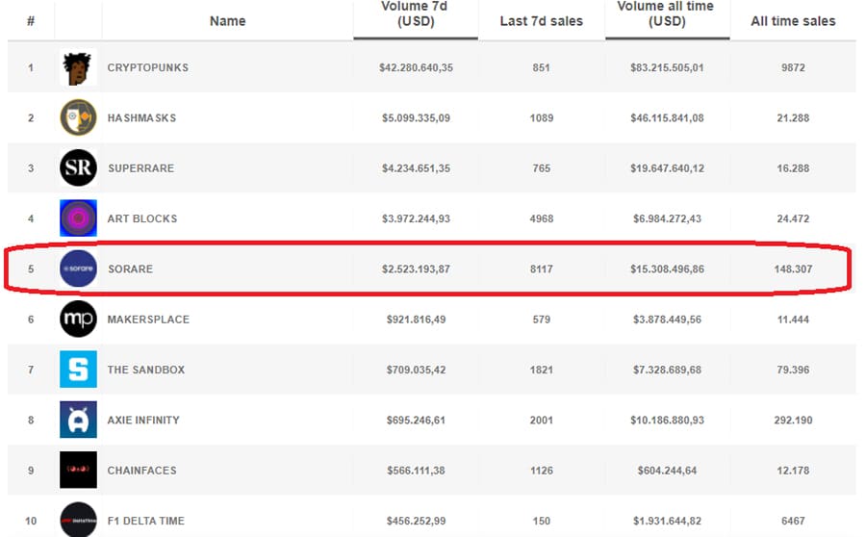Click the 6467 all time sales value
Image resolution: width=866 pixels, height=537 pixels.
pos(793,520)
